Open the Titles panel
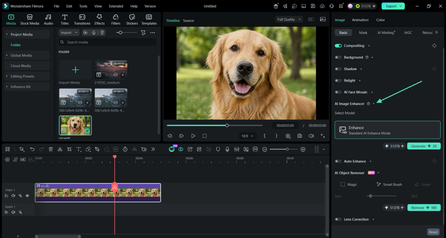Image resolution: width=446 pixels, height=238 pixels. click(64, 20)
